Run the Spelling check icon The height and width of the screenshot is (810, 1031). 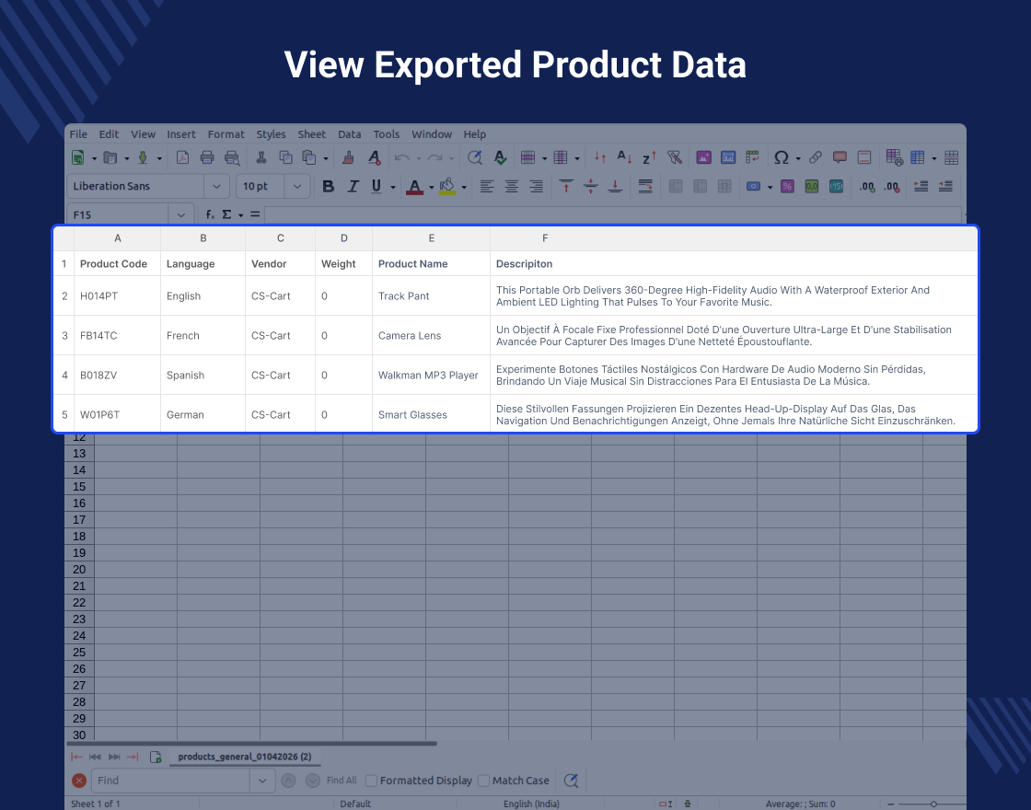[500, 157]
